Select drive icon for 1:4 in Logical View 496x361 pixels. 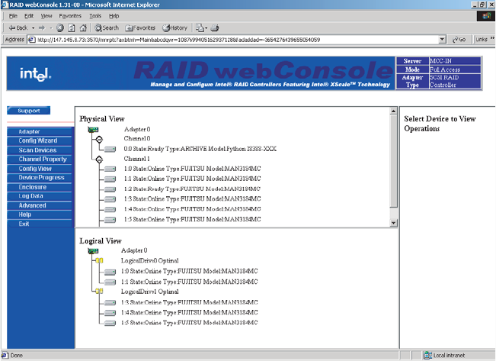tap(110, 313)
